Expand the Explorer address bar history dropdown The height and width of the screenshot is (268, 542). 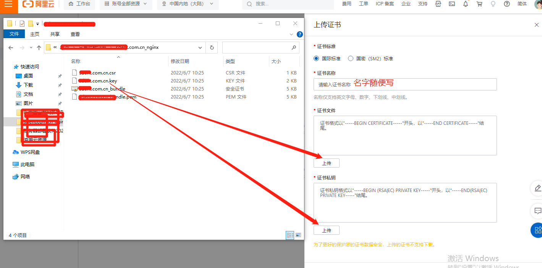pyautogui.click(x=200, y=48)
